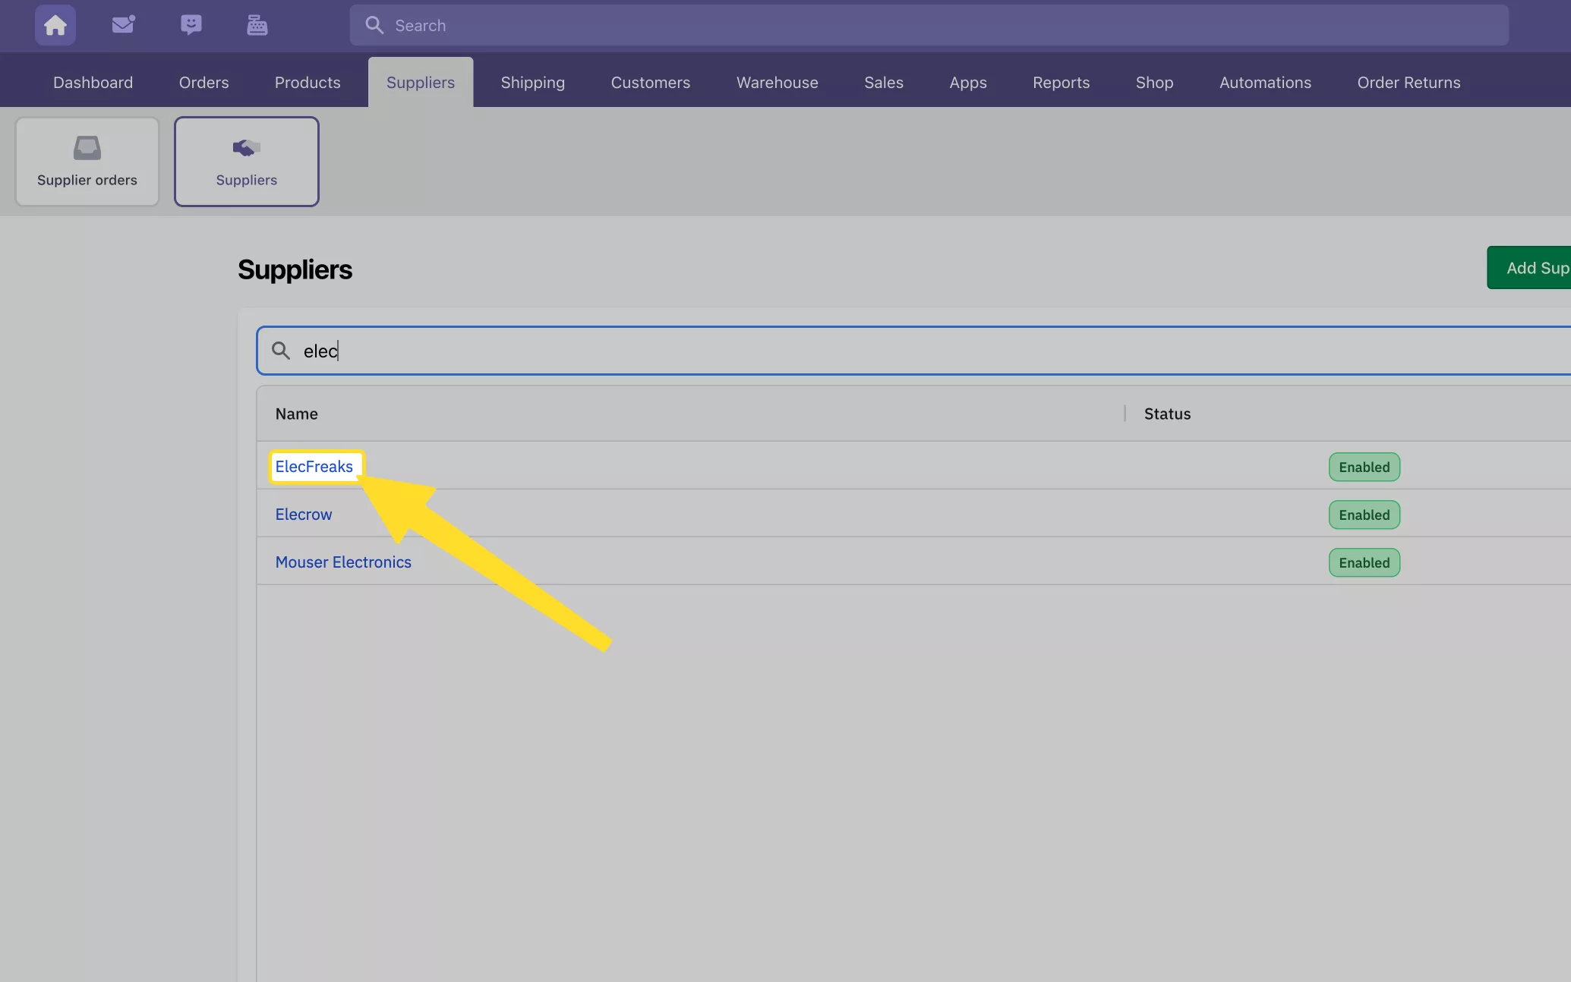Select the Reports menu item
This screenshot has width=1571, height=982.
click(x=1061, y=81)
